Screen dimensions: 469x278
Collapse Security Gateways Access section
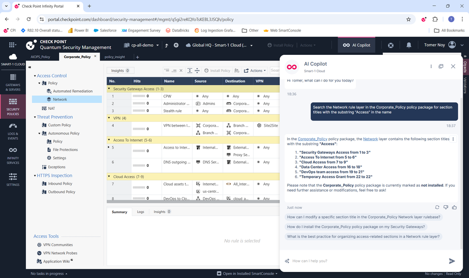tap(109, 89)
